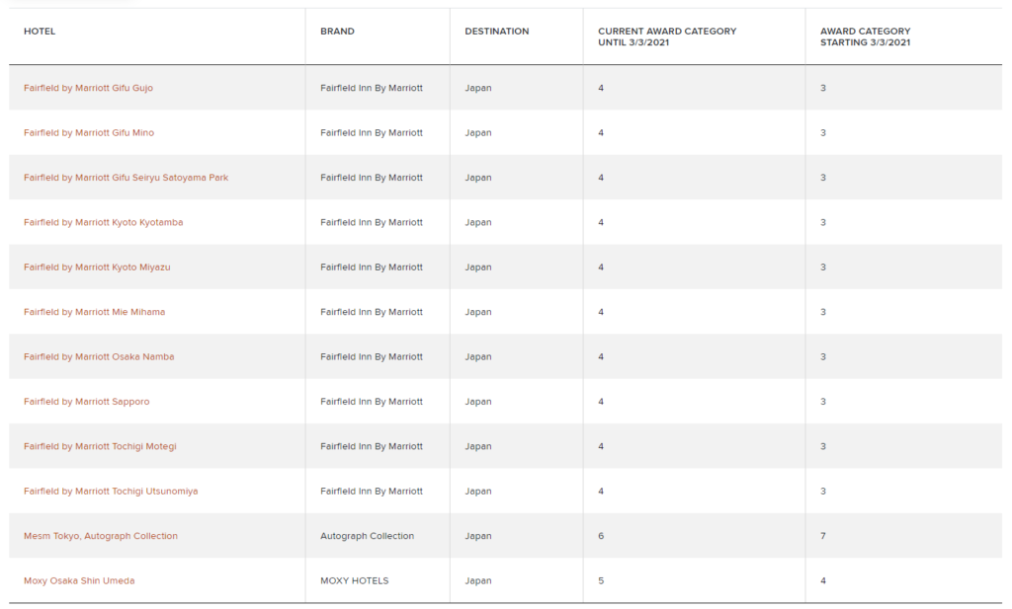
Task: Click the DESTINATION column header
Action: pyautogui.click(x=496, y=32)
